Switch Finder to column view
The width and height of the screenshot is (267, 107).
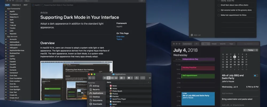point(112,78)
